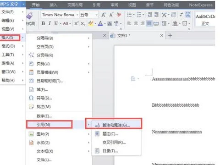
Task: Click the increase indent icon
Action: click(157, 15)
